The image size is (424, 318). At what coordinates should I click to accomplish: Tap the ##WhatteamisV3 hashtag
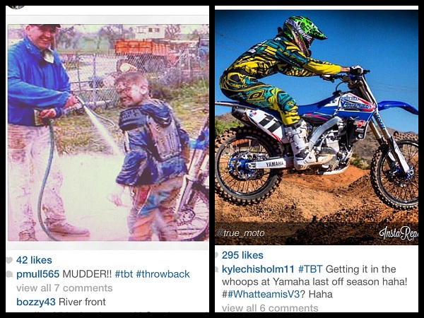(261, 294)
